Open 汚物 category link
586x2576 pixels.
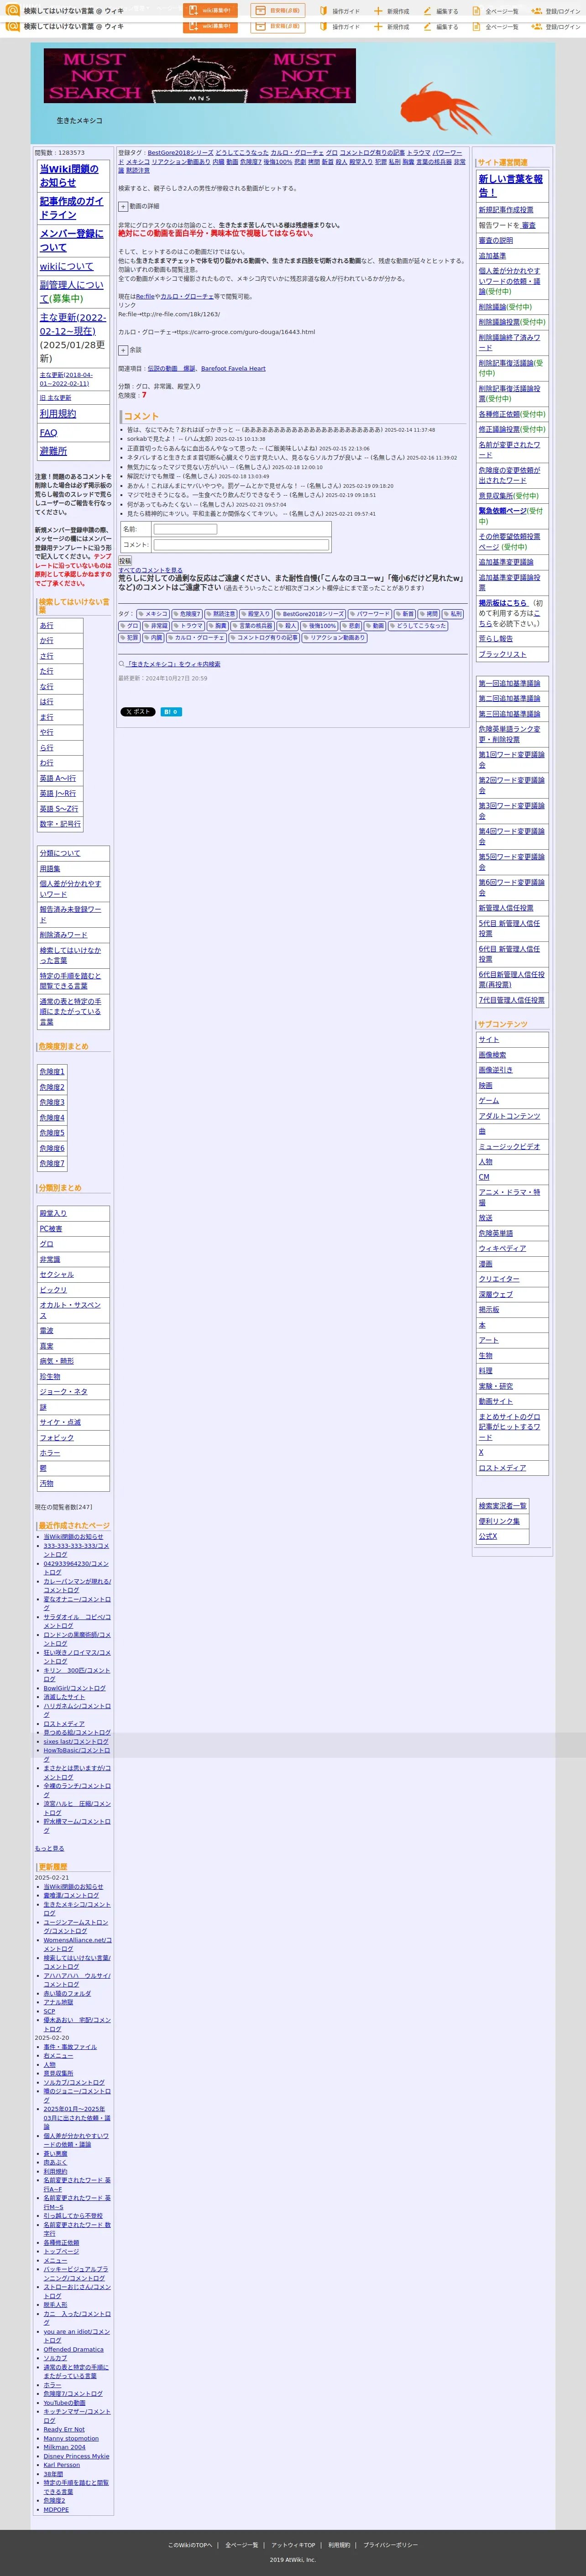(46, 1484)
